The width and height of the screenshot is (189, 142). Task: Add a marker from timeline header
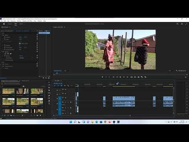click(65, 86)
